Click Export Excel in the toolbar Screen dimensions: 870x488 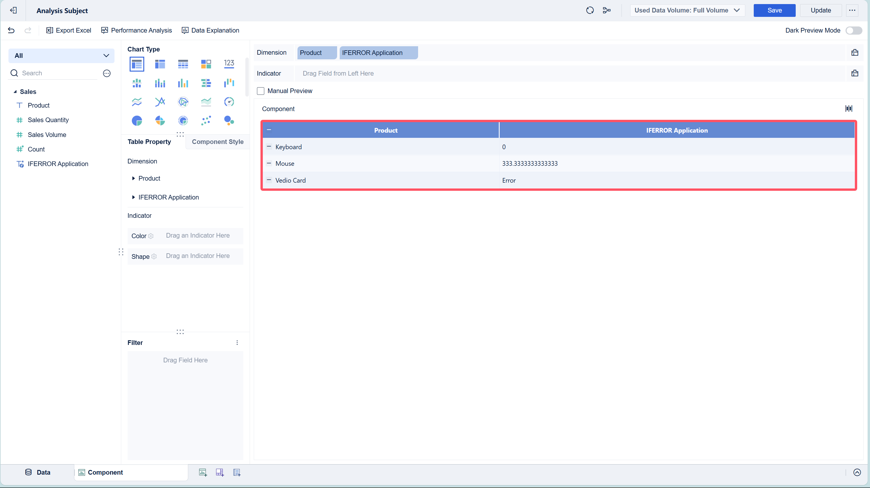tap(68, 30)
